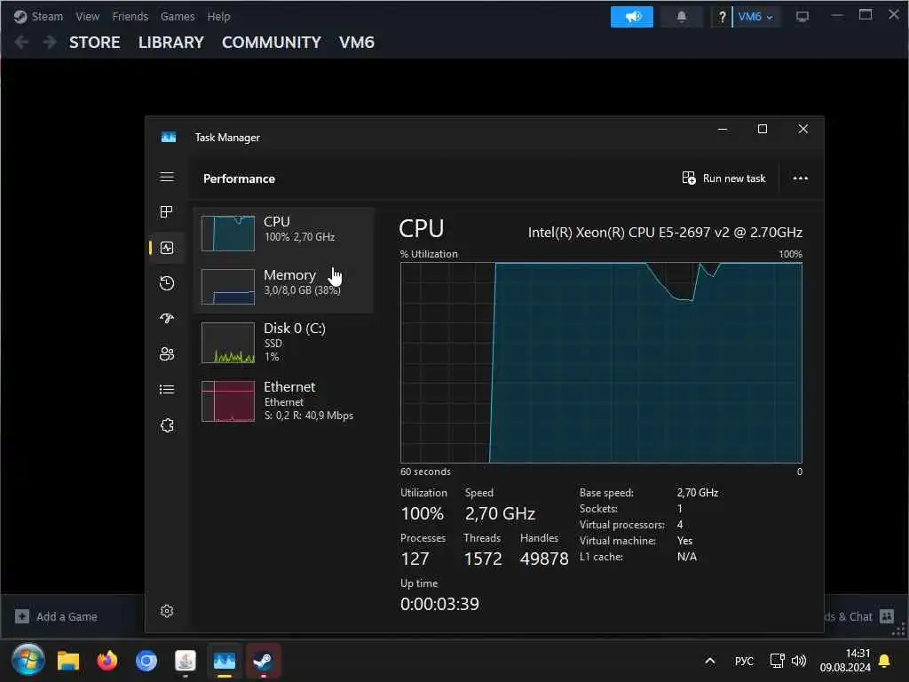This screenshot has width=909, height=682.
Task: Open the App history icon in sidebar
Action: tap(167, 283)
